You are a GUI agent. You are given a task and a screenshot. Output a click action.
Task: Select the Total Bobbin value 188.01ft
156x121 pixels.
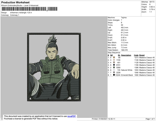pos(124,50)
